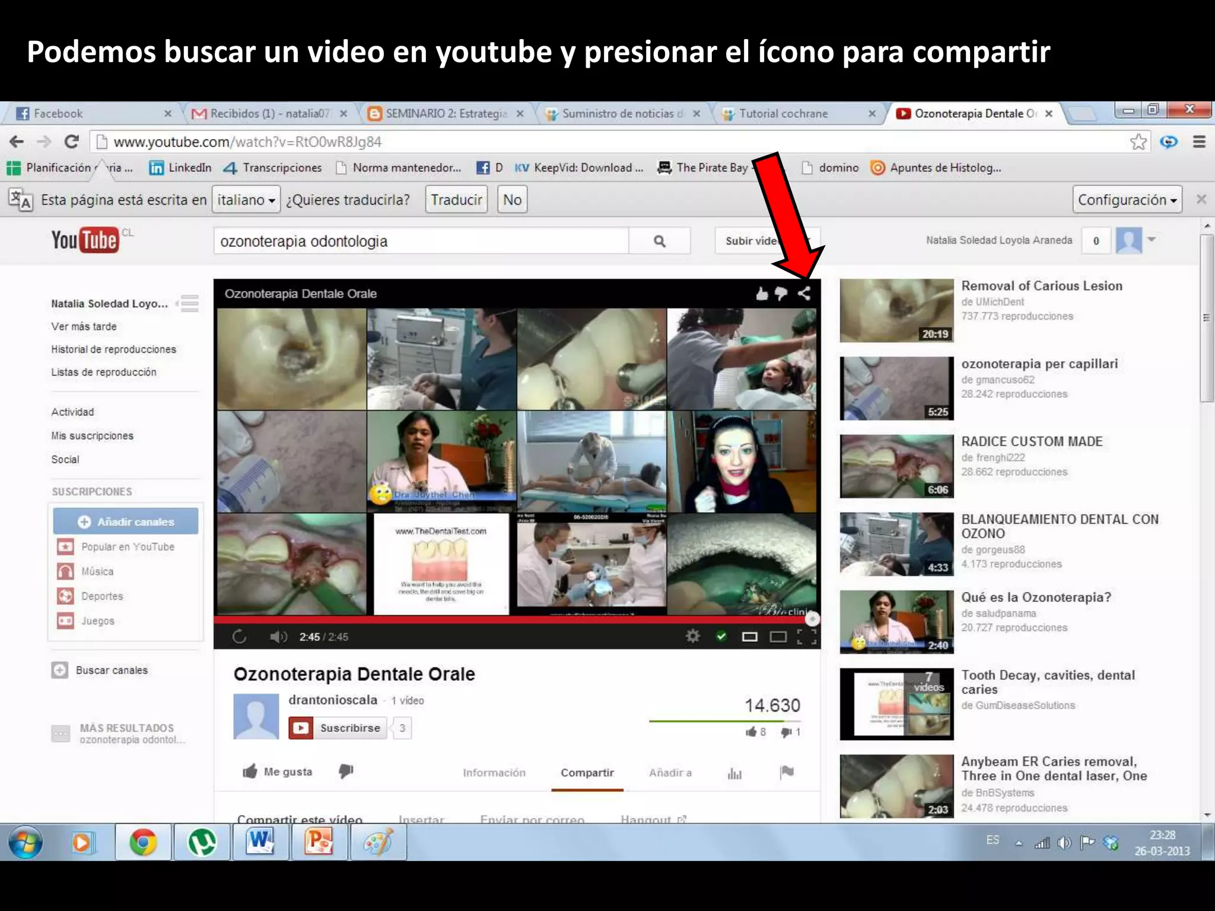Open video statistics bar-chart icon
Screen dimensions: 1215x911
pyautogui.click(x=734, y=773)
